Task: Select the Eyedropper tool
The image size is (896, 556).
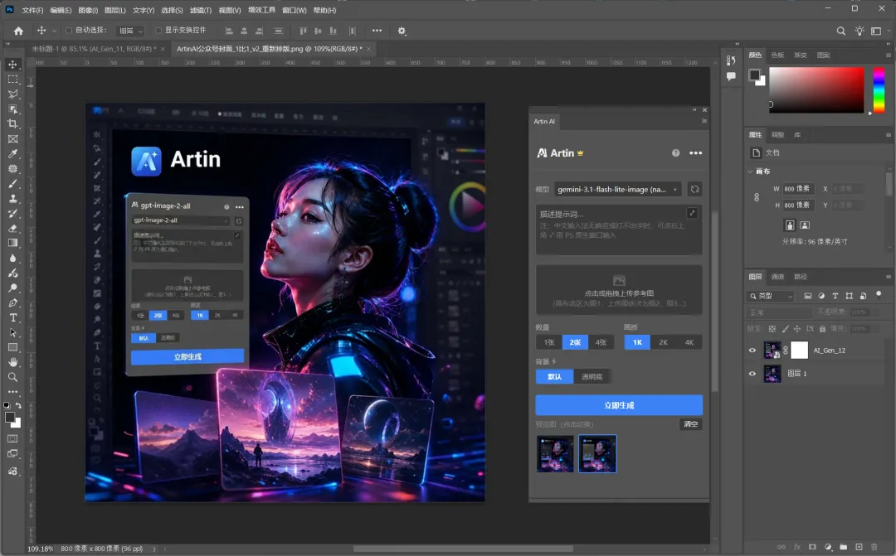Action: click(x=12, y=153)
